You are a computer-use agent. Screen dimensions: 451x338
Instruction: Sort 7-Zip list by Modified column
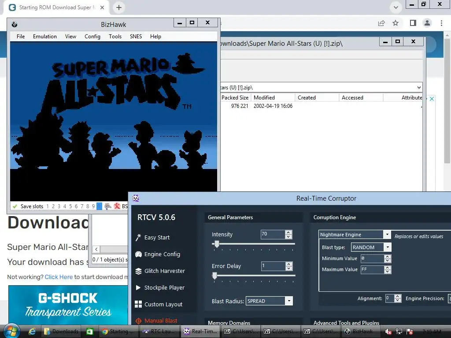[x=273, y=98]
